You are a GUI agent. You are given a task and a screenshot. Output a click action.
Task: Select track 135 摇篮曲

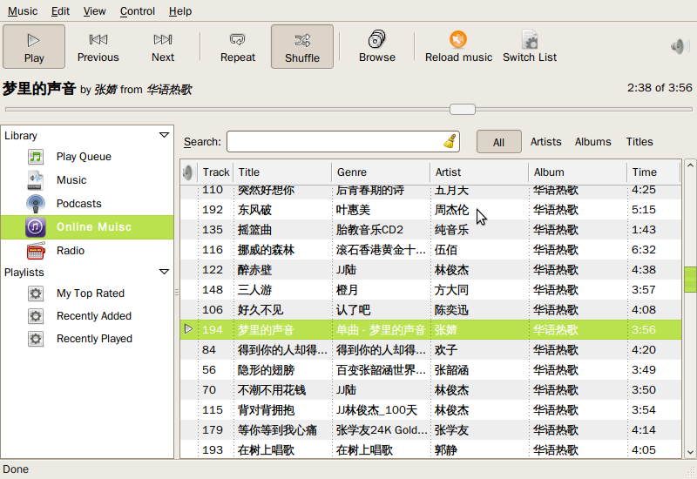(430, 230)
